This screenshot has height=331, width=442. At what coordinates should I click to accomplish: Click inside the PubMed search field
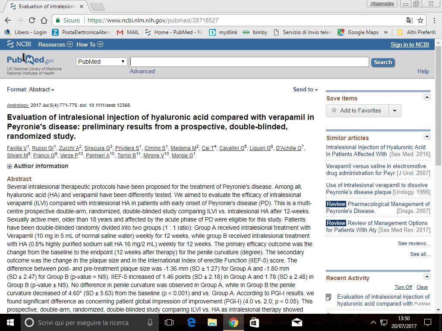coord(249,62)
